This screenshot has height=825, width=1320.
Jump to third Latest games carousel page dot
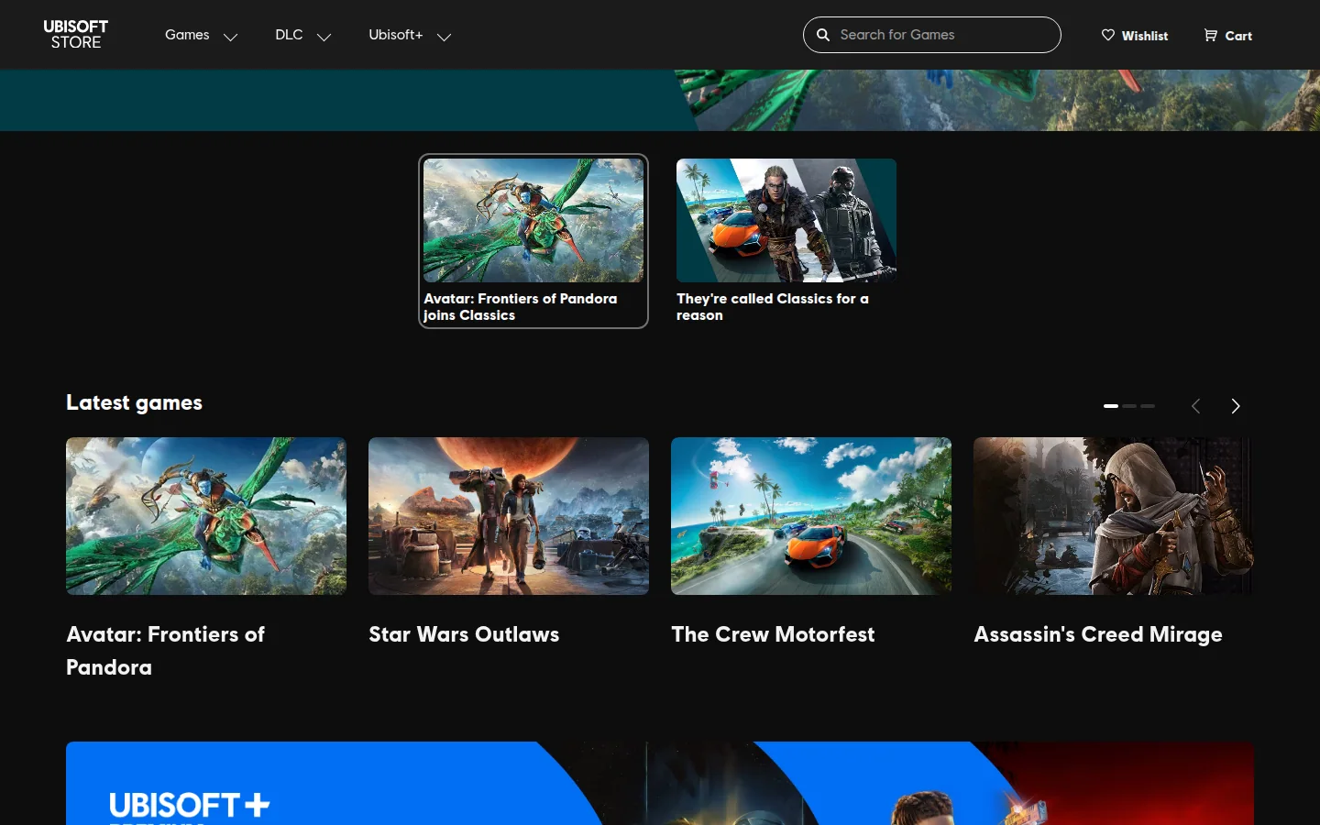(1148, 406)
